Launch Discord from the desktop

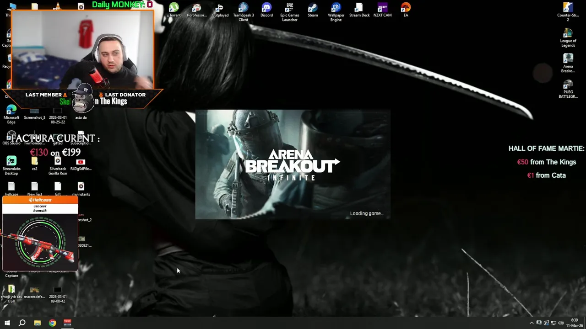coord(266,10)
